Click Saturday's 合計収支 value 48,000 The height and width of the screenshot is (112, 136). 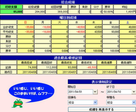[128, 27]
